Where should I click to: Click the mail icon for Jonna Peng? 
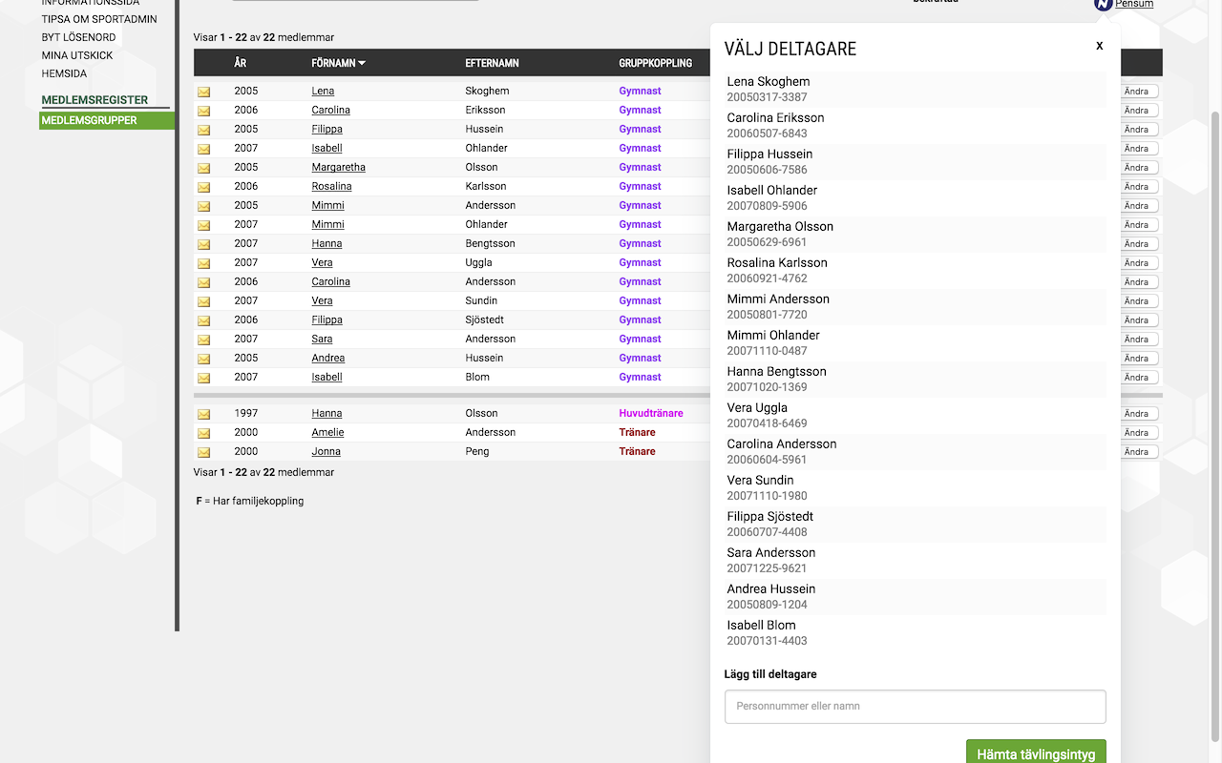(203, 452)
